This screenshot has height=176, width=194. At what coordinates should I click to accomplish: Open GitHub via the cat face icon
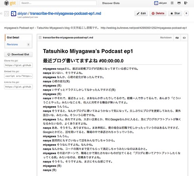(179, 3)
